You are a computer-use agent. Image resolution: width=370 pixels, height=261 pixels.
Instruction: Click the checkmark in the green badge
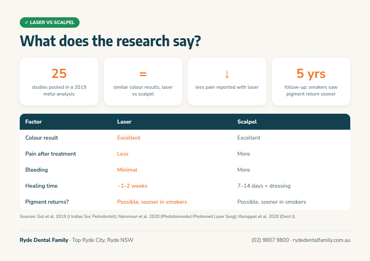pos(27,22)
